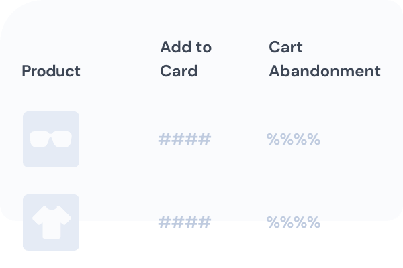Click the word Cart above Abandonment

285,47
